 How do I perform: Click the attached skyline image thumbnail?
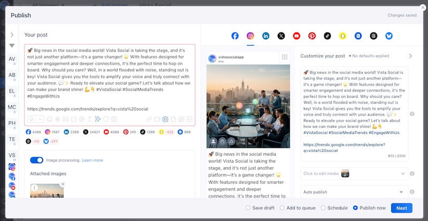(x=47, y=190)
